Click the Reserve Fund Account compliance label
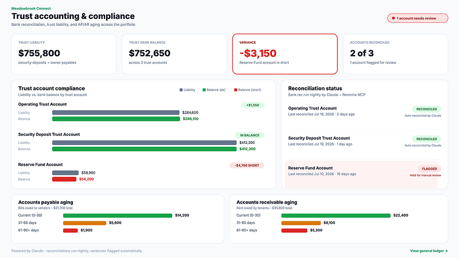 [40, 165]
